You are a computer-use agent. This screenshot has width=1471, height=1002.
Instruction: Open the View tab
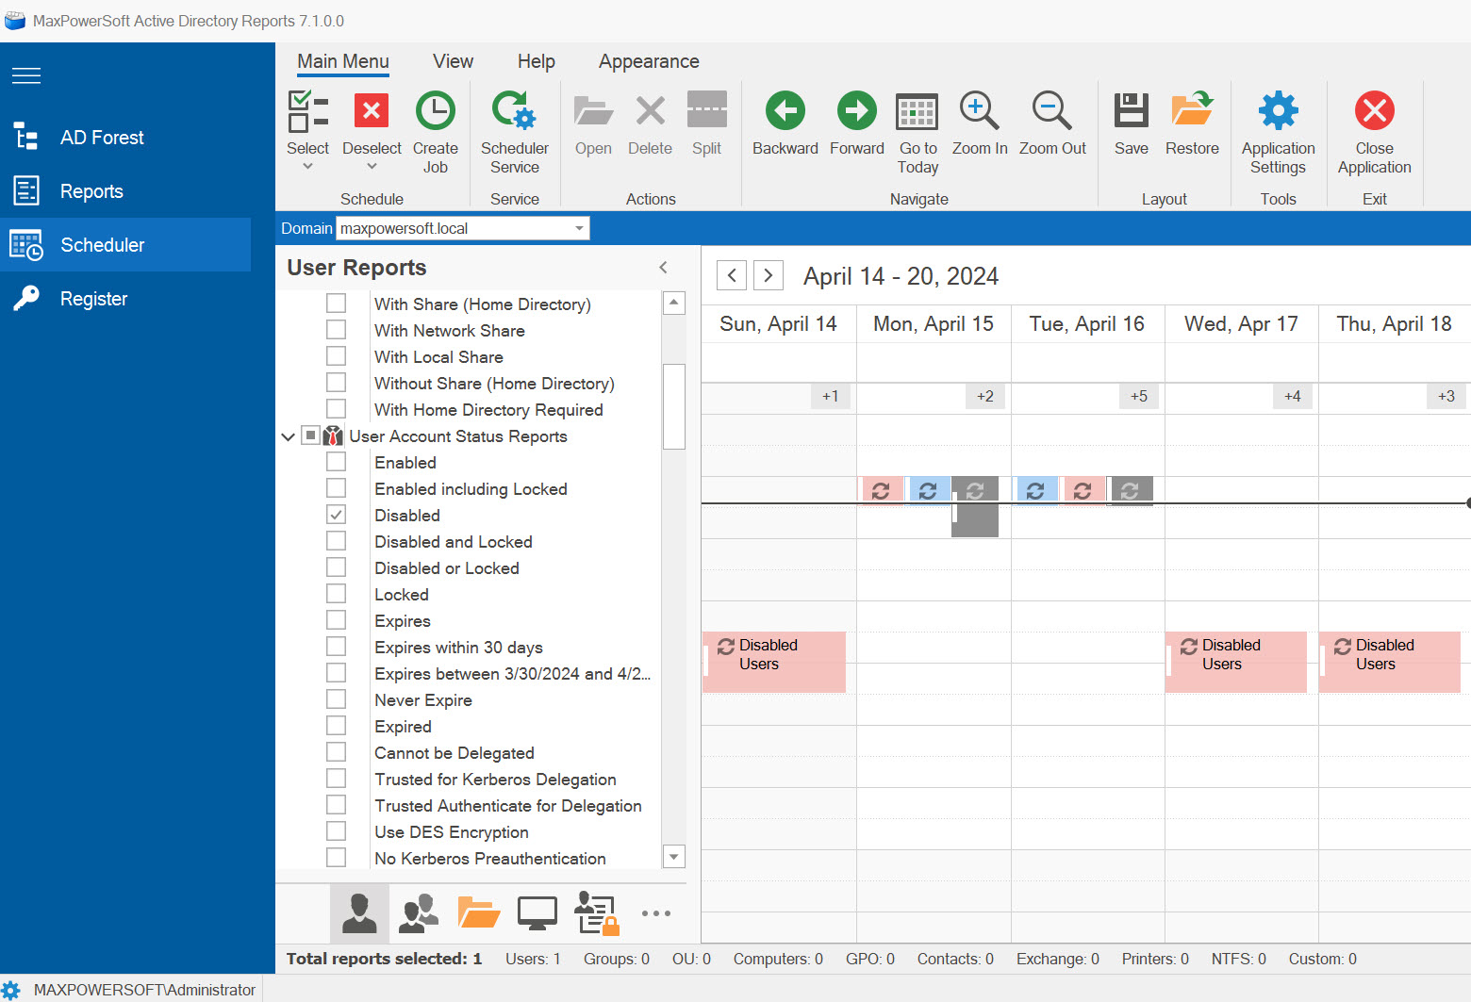[453, 61]
